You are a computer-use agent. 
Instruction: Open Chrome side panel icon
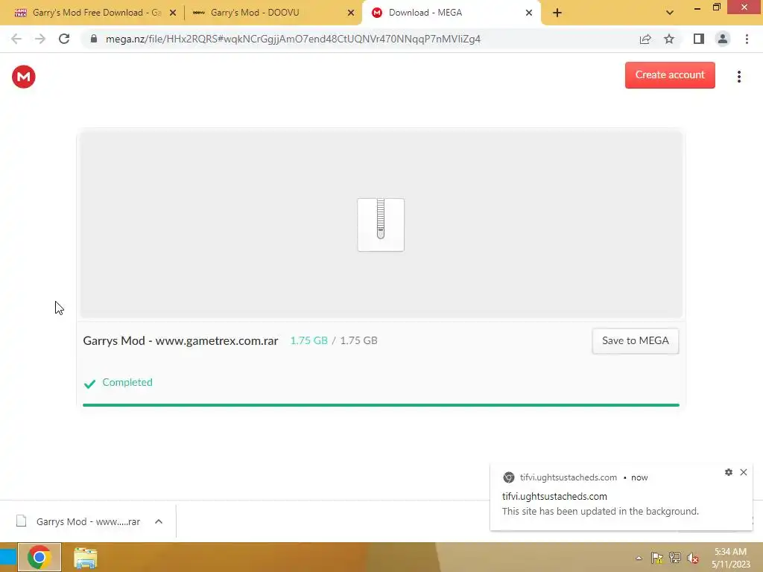(699, 39)
